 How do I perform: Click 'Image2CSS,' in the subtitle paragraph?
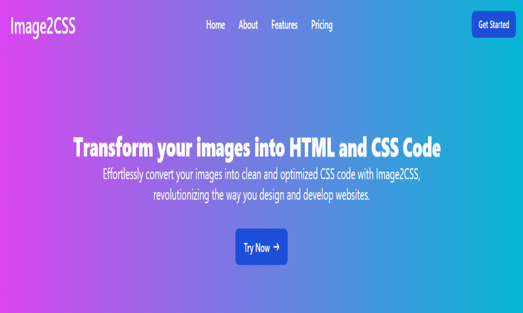point(398,175)
